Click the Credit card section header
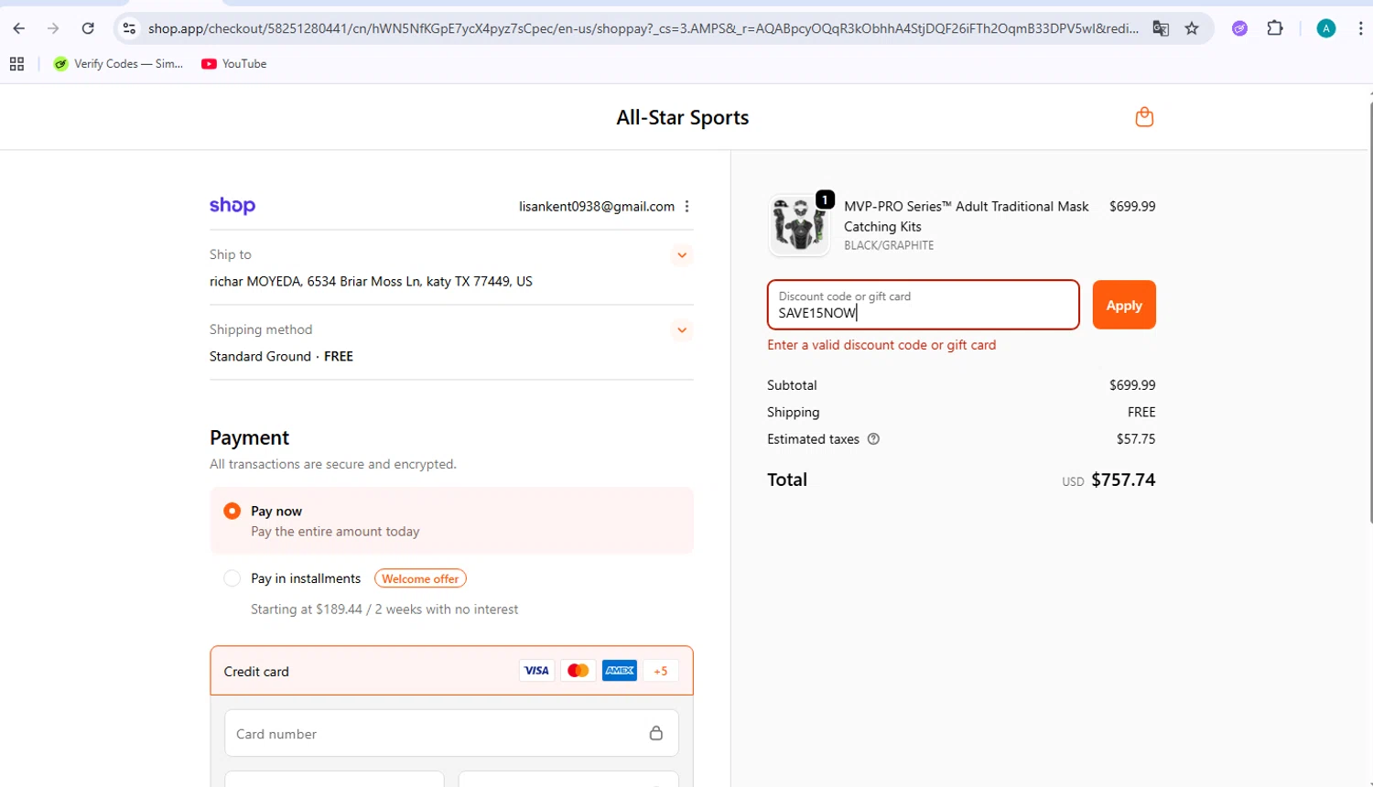Screen dimensions: 1373x787 point(451,671)
